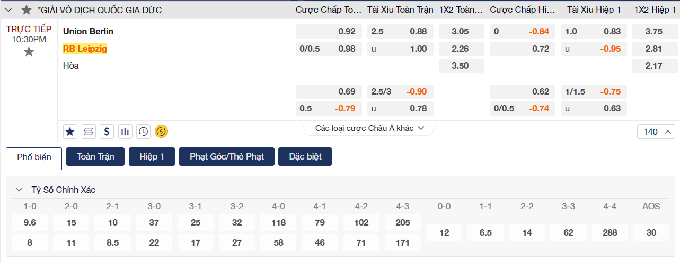Click the RB Leipzig team name
The width and height of the screenshot is (680, 262).
point(85,49)
